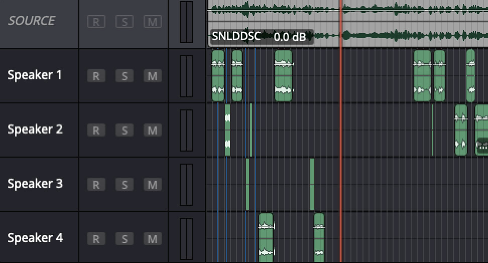Select the first Speaker 4 clip

pyautogui.click(x=266, y=238)
